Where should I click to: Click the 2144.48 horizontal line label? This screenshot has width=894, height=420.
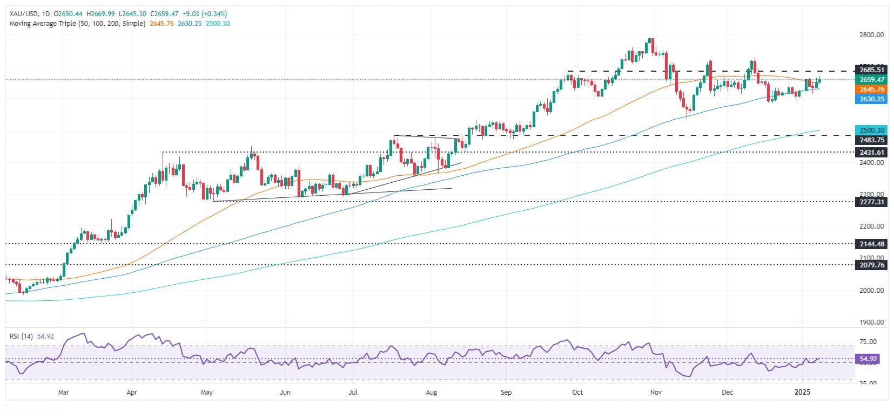point(871,244)
